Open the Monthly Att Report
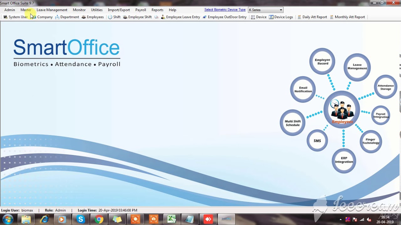This screenshot has width=401, height=225. click(347, 17)
